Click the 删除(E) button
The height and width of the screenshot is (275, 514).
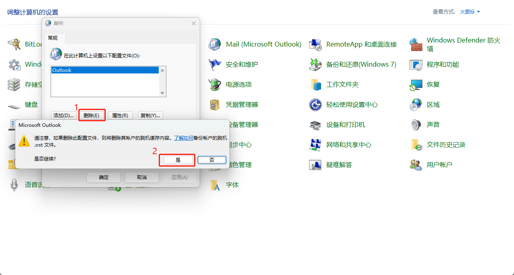point(92,116)
